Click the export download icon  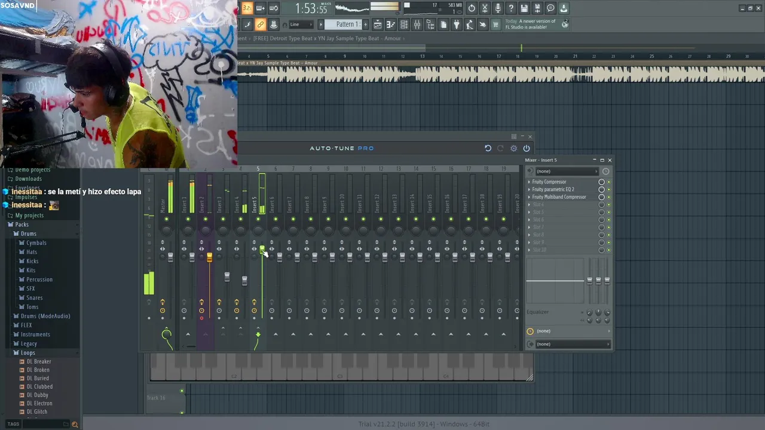564,8
